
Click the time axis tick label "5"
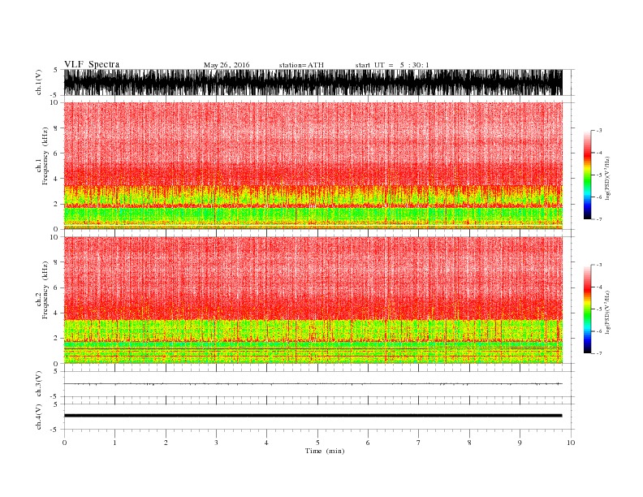click(317, 443)
